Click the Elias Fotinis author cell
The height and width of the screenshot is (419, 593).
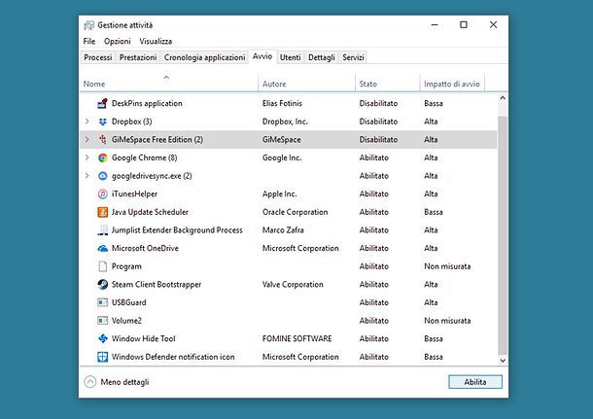[282, 103]
